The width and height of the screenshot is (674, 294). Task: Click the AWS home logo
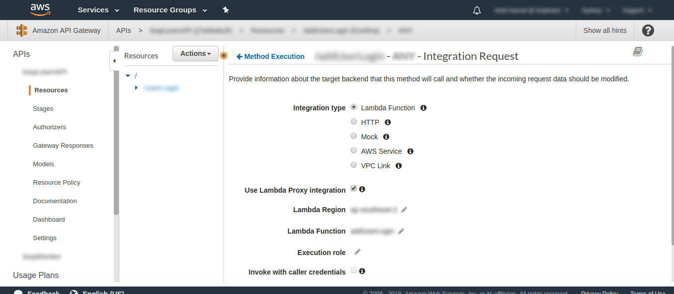tap(40, 9)
